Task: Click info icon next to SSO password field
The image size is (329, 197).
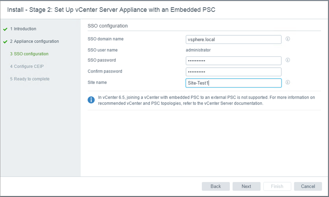Action: pyautogui.click(x=288, y=60)
